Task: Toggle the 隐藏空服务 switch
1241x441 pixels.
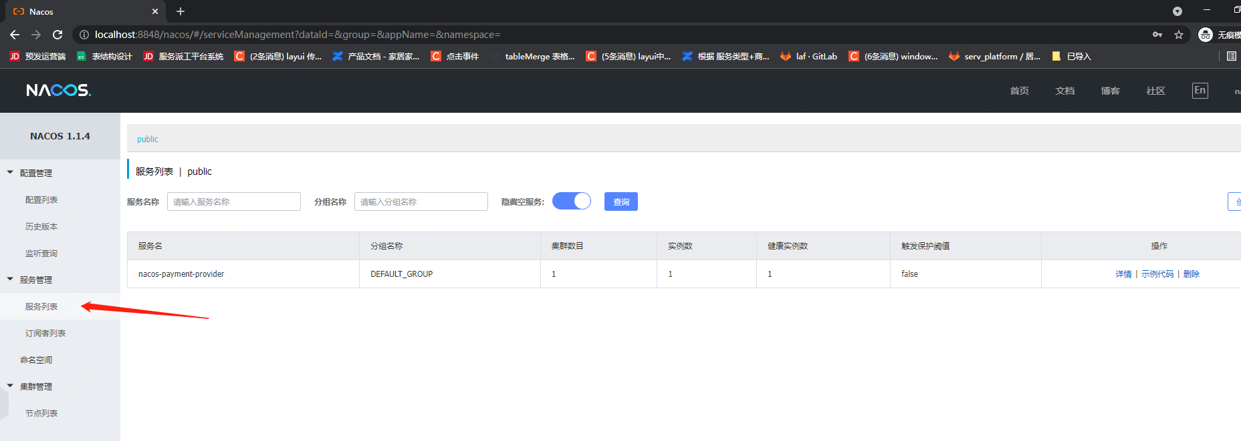Action: pos(572,201)
